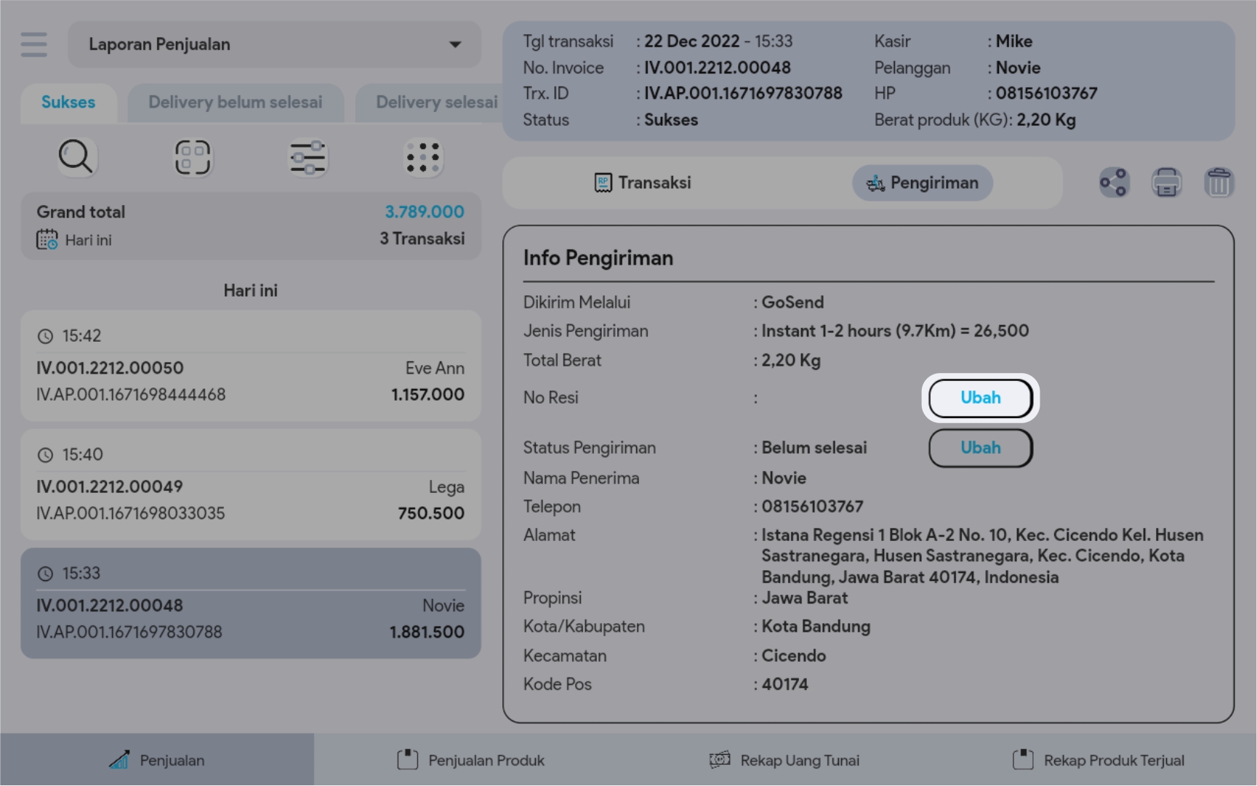Click the dotted grid menu icon
Screen dimensions: 1257x786
point(422,158)
